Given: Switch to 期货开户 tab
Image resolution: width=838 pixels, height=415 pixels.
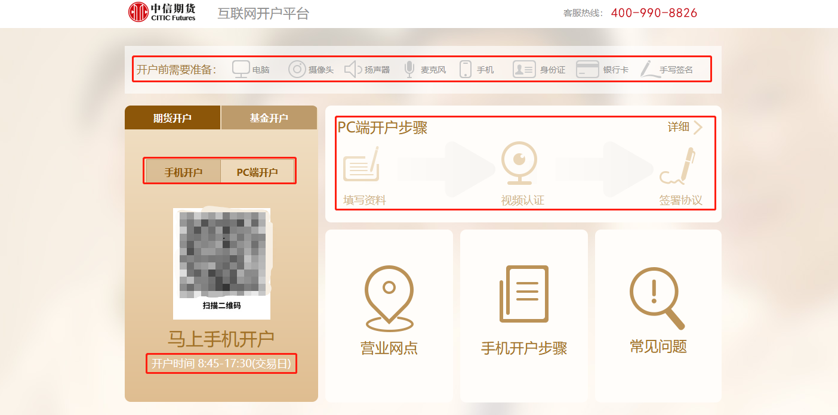Looking at the screenshot, I should (x=172, y=117).
